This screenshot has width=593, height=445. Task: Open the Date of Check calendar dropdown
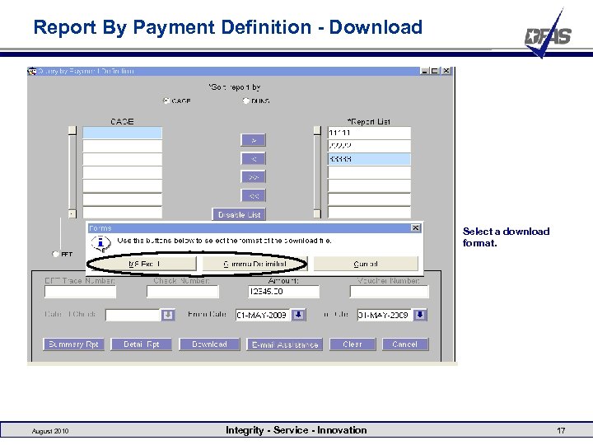(x=167, y=315)
